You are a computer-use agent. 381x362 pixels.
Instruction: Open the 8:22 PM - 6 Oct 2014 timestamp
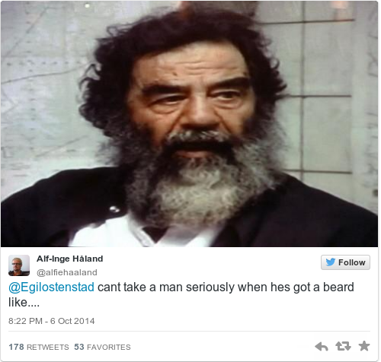pos(52,321)
